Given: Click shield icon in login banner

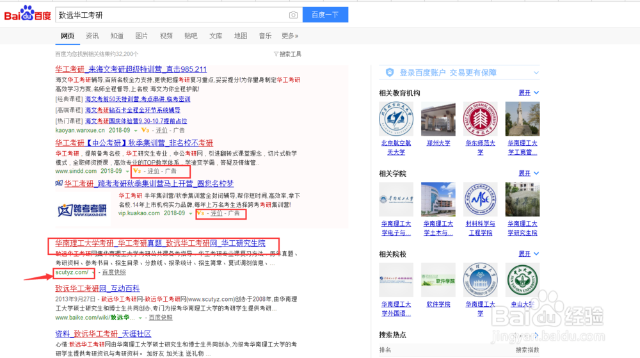Looking at the screenshot, I should click(390, 72).
